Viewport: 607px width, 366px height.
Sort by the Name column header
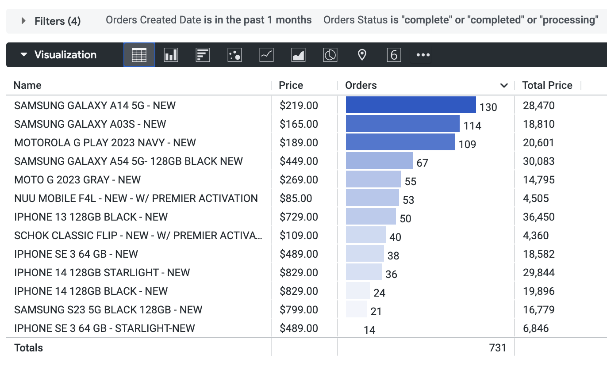tap(27, 86)
